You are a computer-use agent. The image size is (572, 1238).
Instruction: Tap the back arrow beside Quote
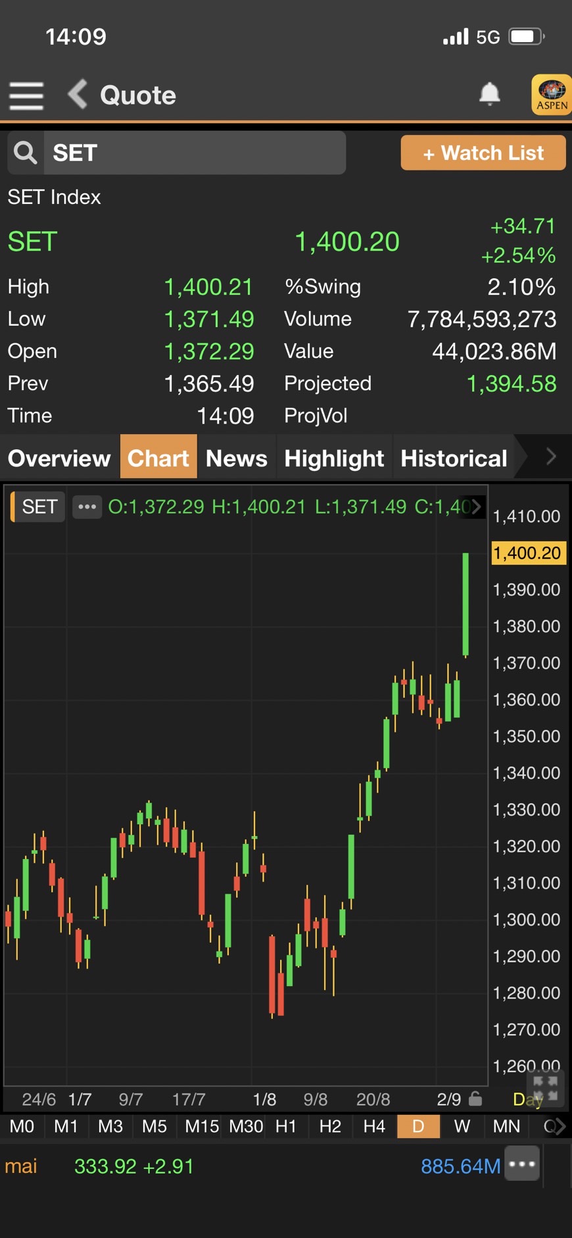[78, 95]
